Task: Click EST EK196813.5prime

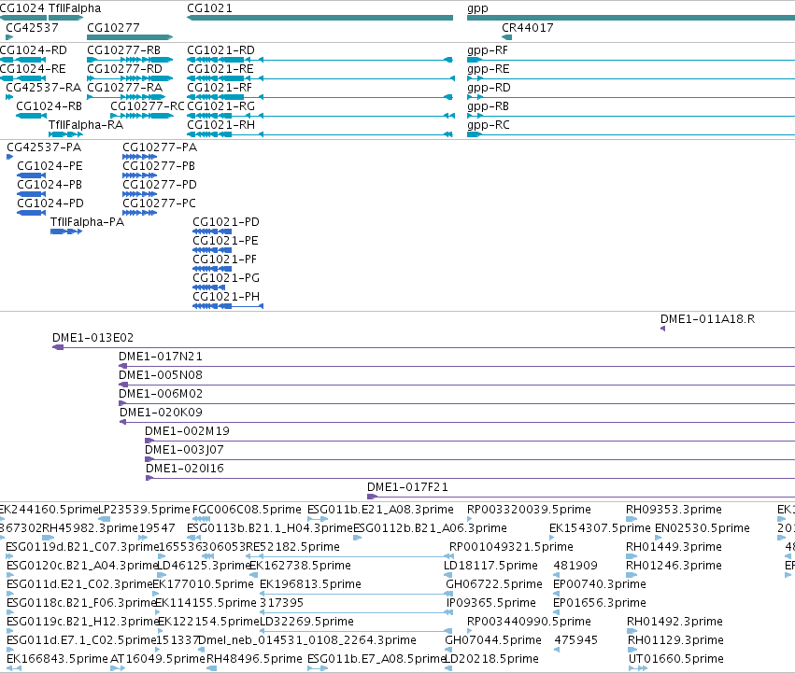Action: click(x=310, y=584)
